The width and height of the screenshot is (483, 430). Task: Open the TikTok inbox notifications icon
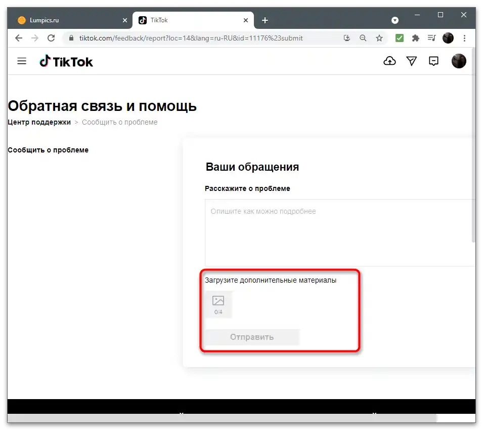433,61
